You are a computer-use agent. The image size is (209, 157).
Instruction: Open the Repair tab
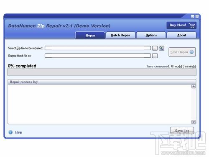point(90,35)
